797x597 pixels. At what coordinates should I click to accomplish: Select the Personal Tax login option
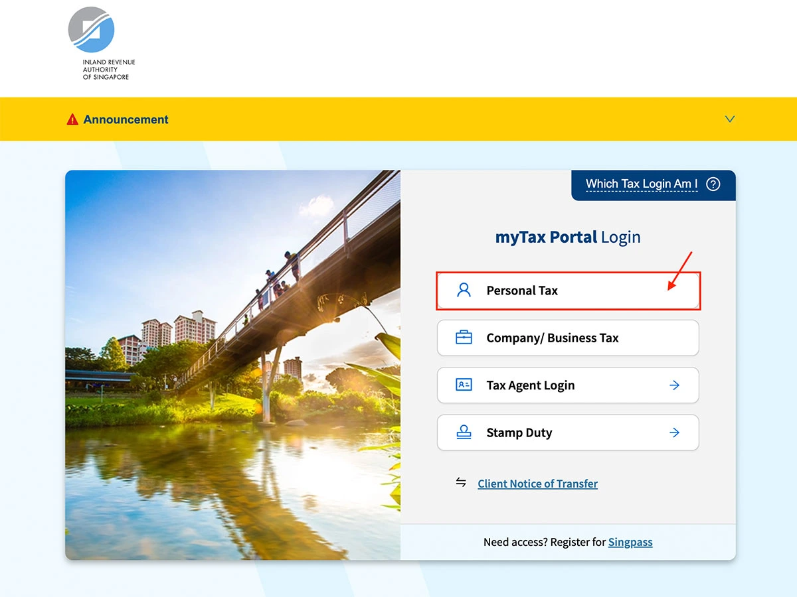click(x=568, y=291)
